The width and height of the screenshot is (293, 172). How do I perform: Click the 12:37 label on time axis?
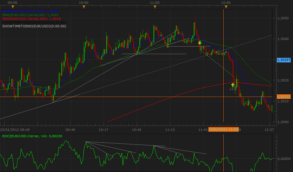(269, 130)
